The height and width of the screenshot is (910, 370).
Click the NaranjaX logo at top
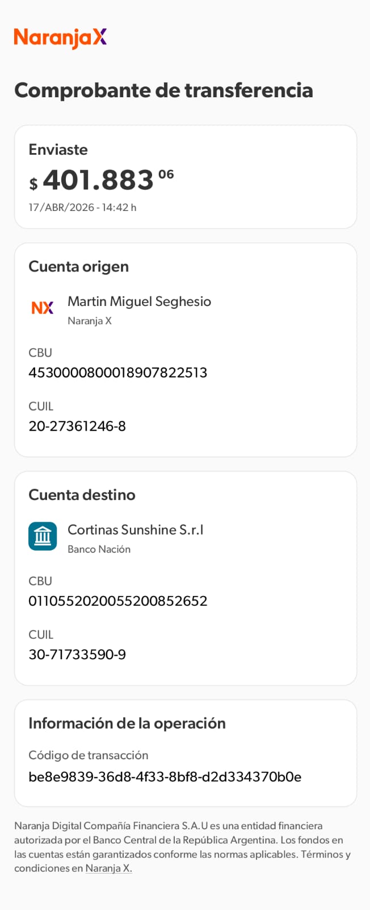pos(60,38)
